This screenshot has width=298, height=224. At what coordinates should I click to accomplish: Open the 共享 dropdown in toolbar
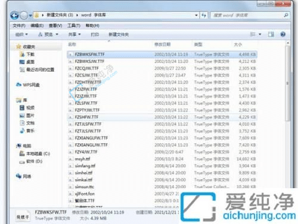pos(74,35)
